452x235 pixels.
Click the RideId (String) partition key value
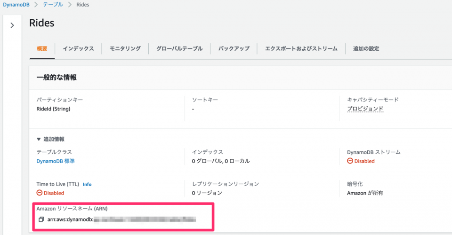pyautogui.click(x=53, y=109)
